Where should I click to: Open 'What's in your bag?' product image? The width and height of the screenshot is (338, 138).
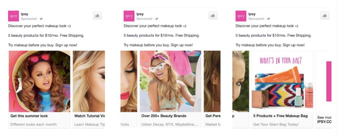pyautogui.click(x=283, y=81)
